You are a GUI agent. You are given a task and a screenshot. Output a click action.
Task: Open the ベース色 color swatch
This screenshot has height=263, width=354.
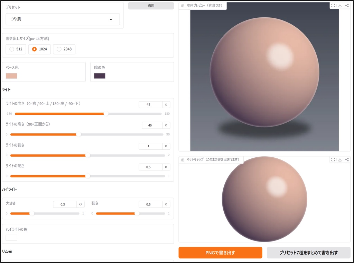[x=11, y=76]
